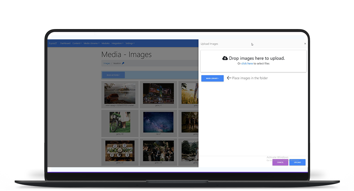Open the Media Libraries menu

point(91,43)
